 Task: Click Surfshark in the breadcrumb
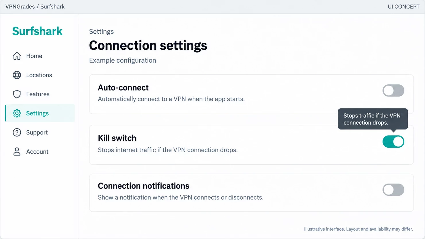(53, 7)
